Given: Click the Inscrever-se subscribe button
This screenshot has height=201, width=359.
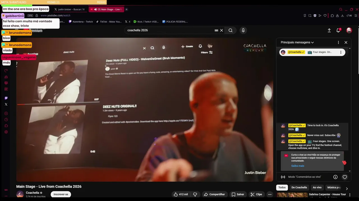Looking at the screenshot, I should click(61, 194).
